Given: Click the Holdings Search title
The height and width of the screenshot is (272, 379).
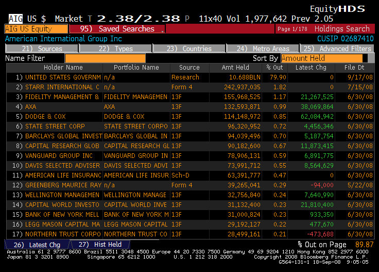Looking at the screenshot, I should point(342,29).
